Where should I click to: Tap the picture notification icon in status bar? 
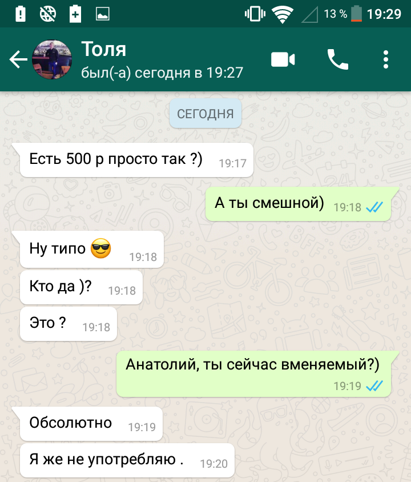103,14
